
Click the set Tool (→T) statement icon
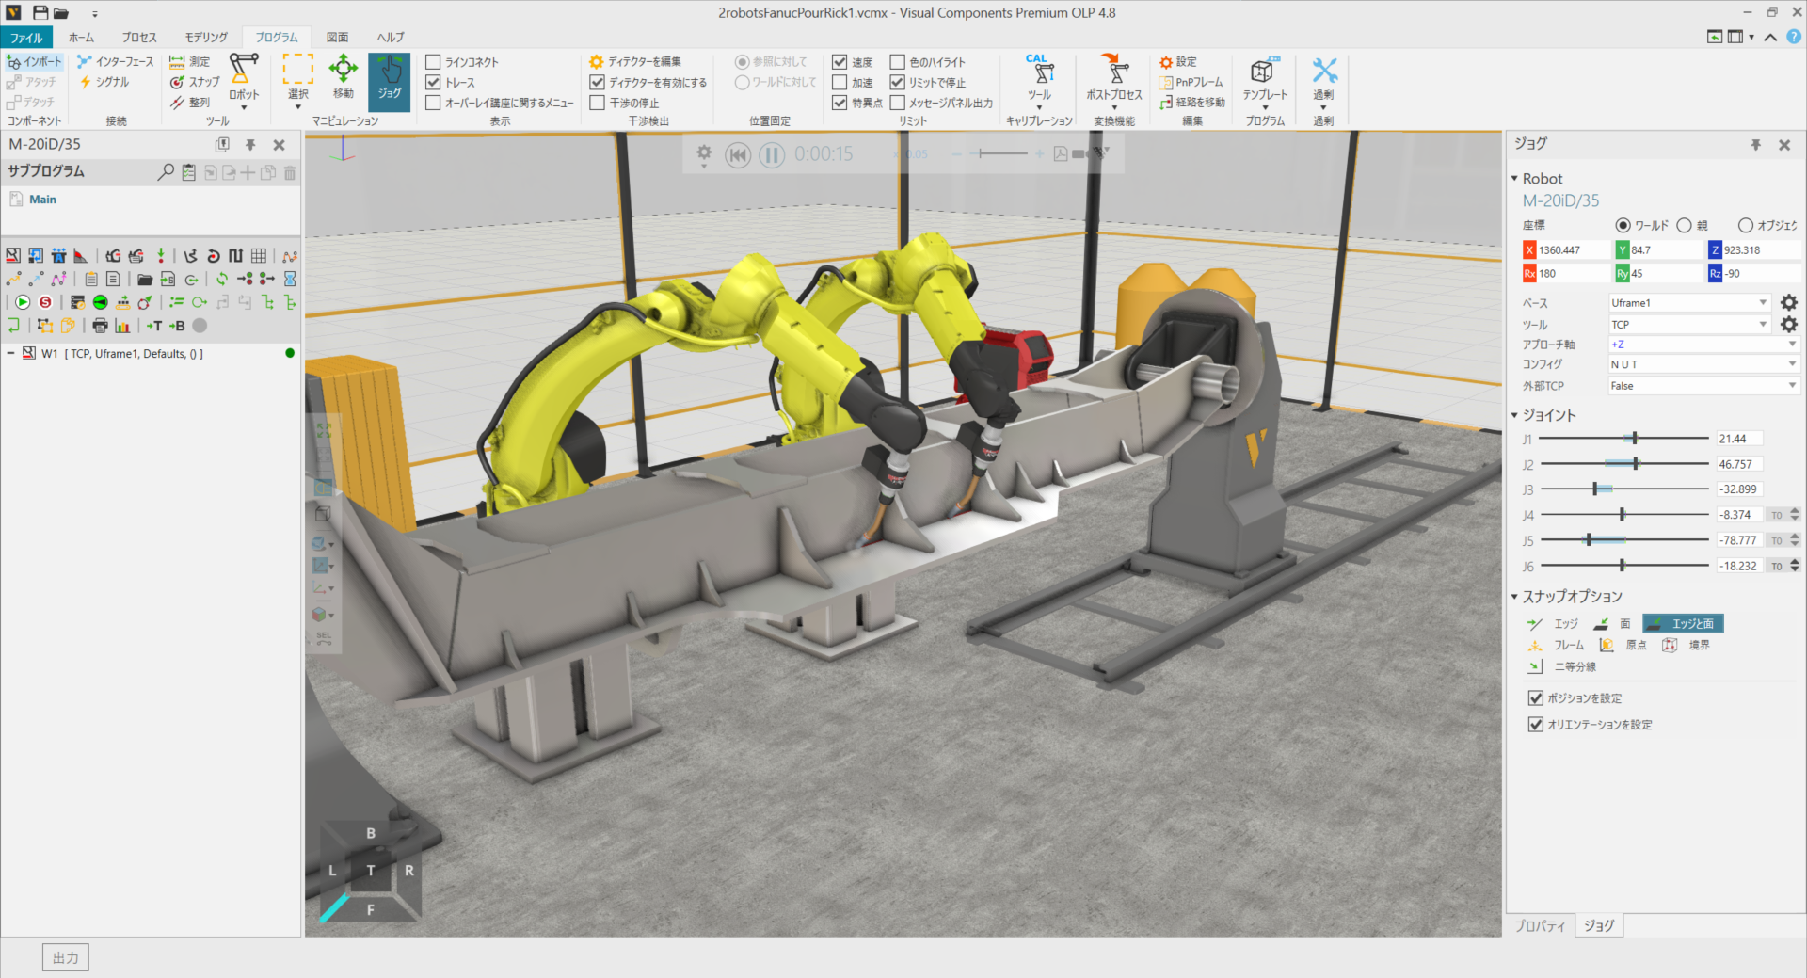[x=154, y=326]
